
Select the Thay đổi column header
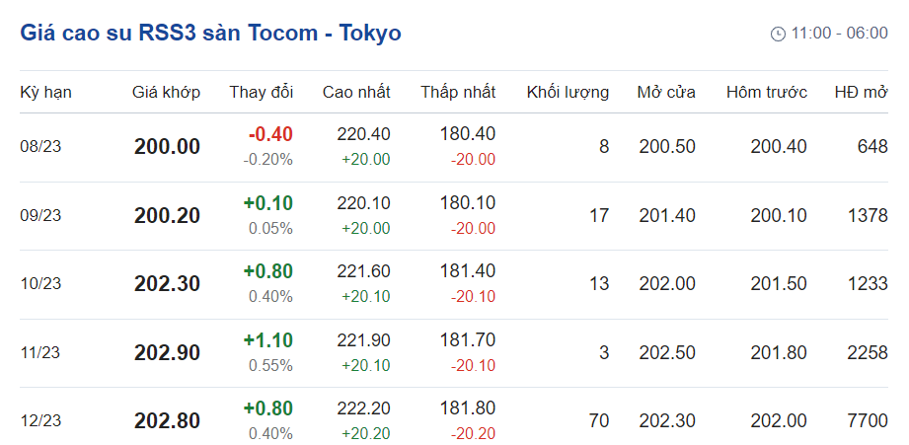[x=262, y=93]
